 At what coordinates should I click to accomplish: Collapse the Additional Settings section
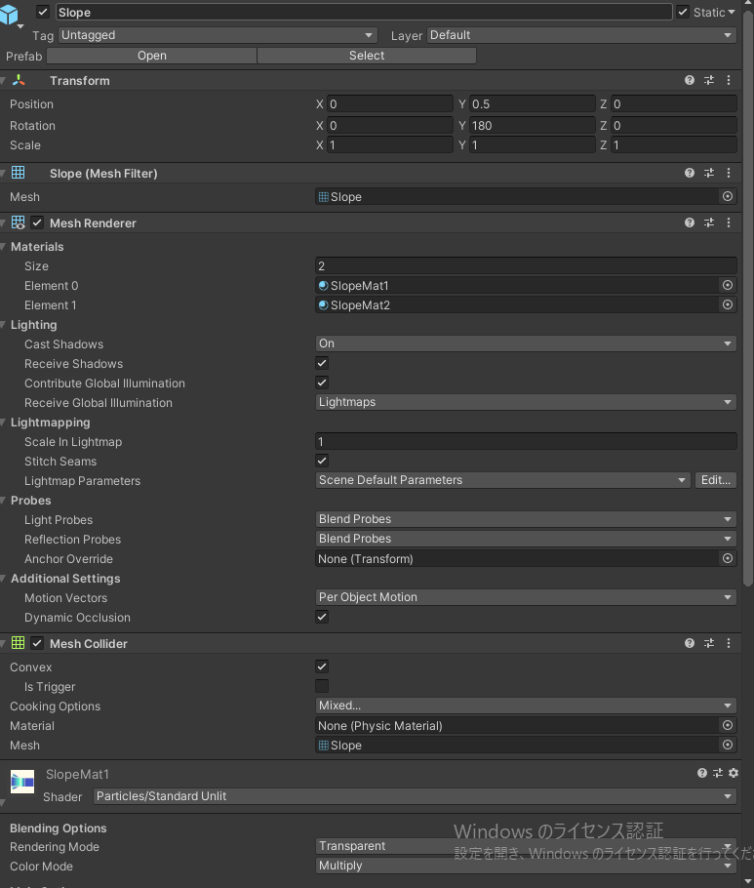3,579
